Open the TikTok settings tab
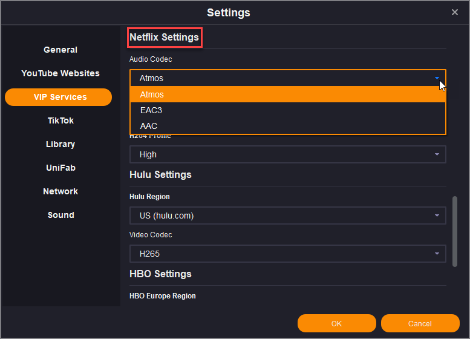This screenshot has height=339, width=470. click(60, 120)
